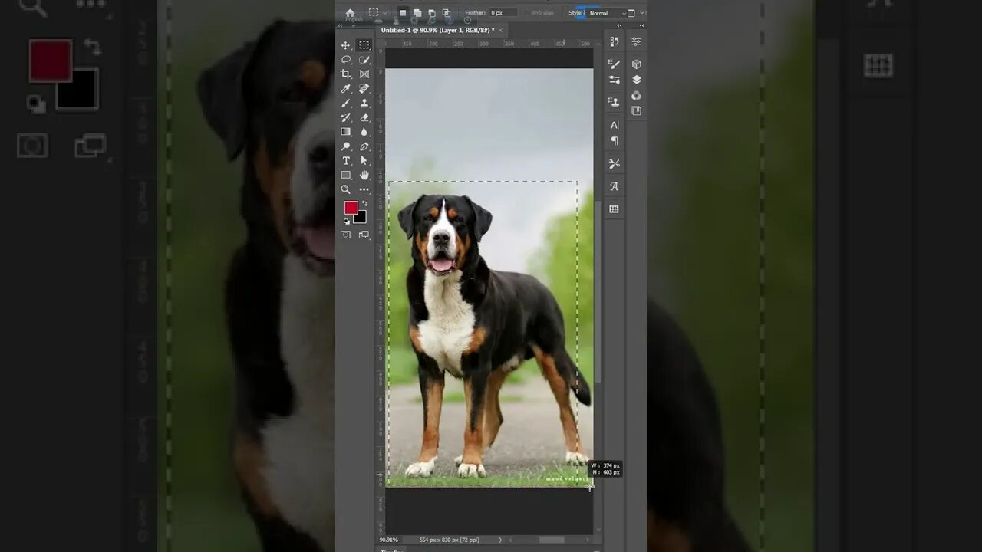Select the Spot Healing Brush tool
This screenshot has height=552, width=982.
click(364, 89)
